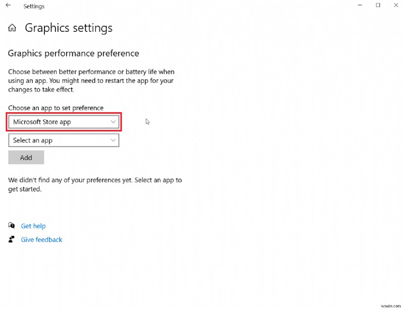Click the chevron on the app type selector
This screenshot has width=404, height=309.
(112, 122)
